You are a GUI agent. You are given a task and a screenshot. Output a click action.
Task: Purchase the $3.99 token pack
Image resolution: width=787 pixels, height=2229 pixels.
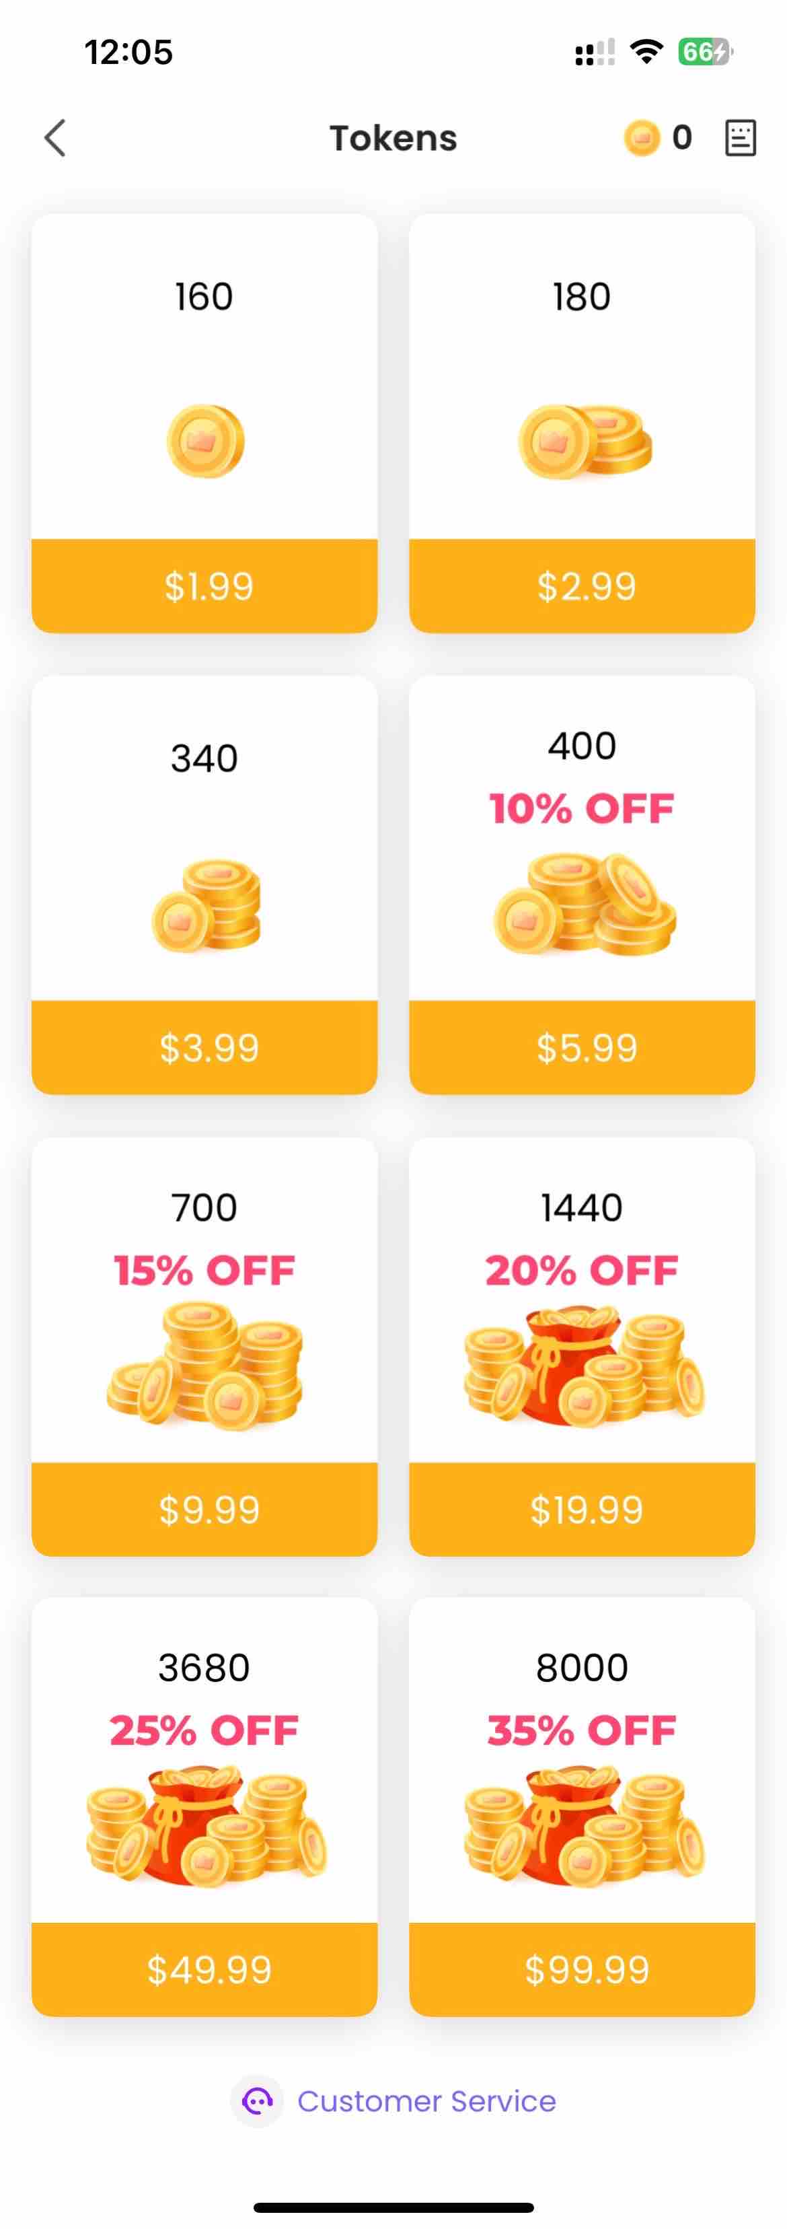(x=205, y=1047)
